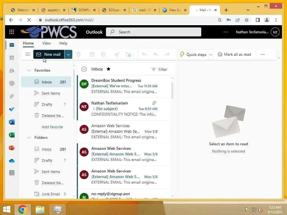Click Mark all as read
This screenshot has width=287, height=215.
point(234,54)
